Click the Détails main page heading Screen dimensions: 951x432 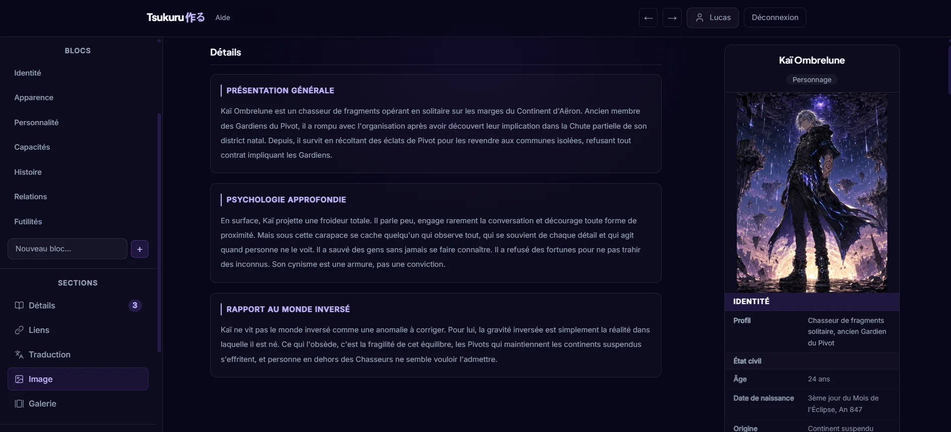(x=225, y=53)
